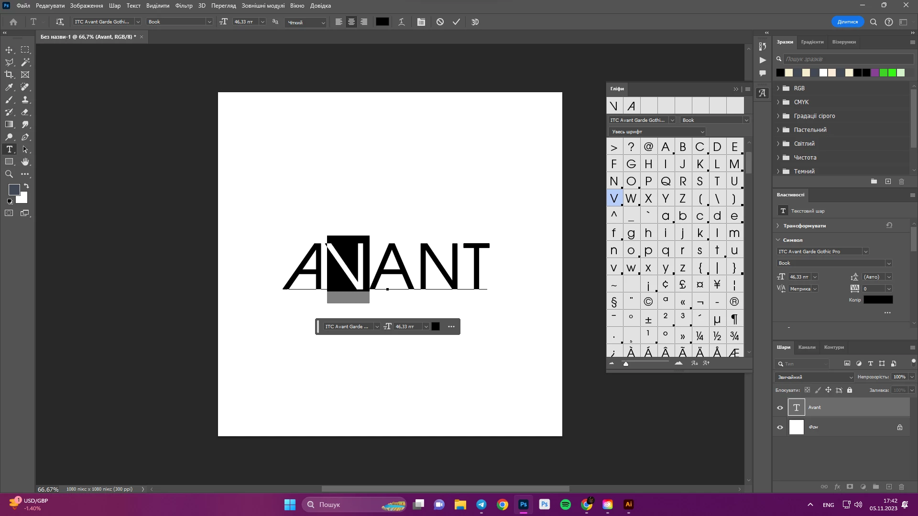Open the Увесь шрифт glyph filter dropdown
918x516 pixels.
click(x=657, y=132)
